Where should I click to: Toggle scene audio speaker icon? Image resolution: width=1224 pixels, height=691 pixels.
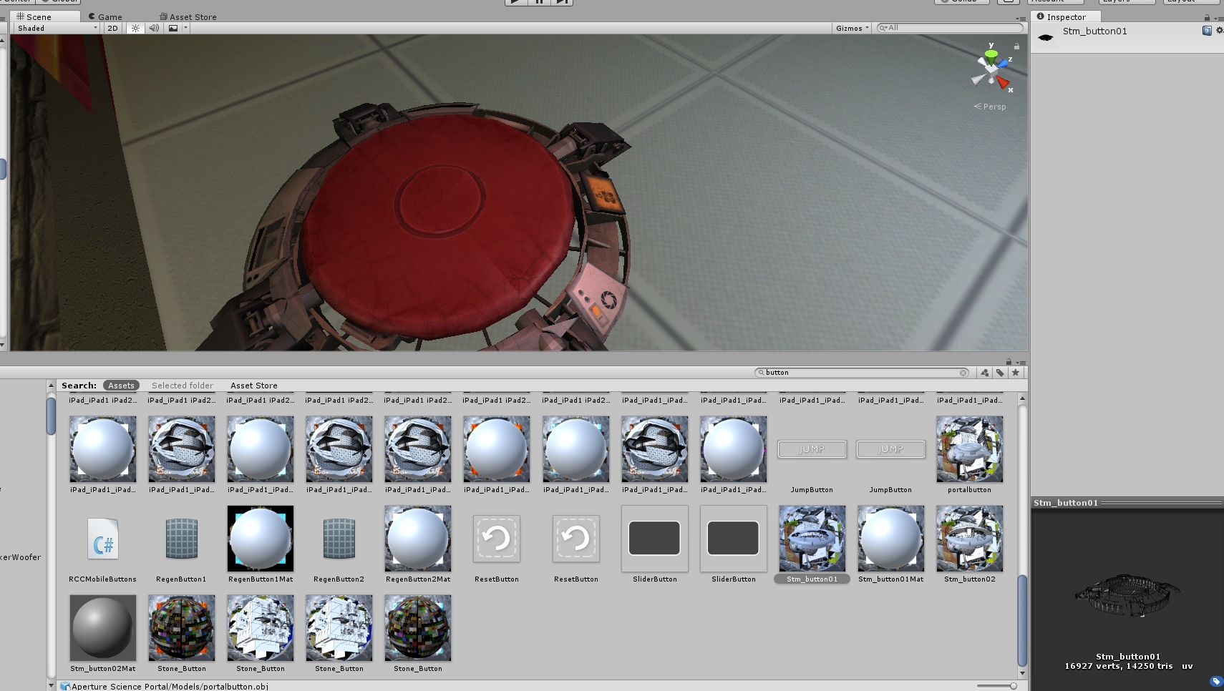pos(154,28)
